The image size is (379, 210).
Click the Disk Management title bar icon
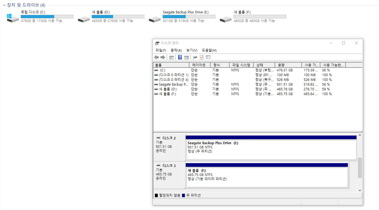(157, 43)
